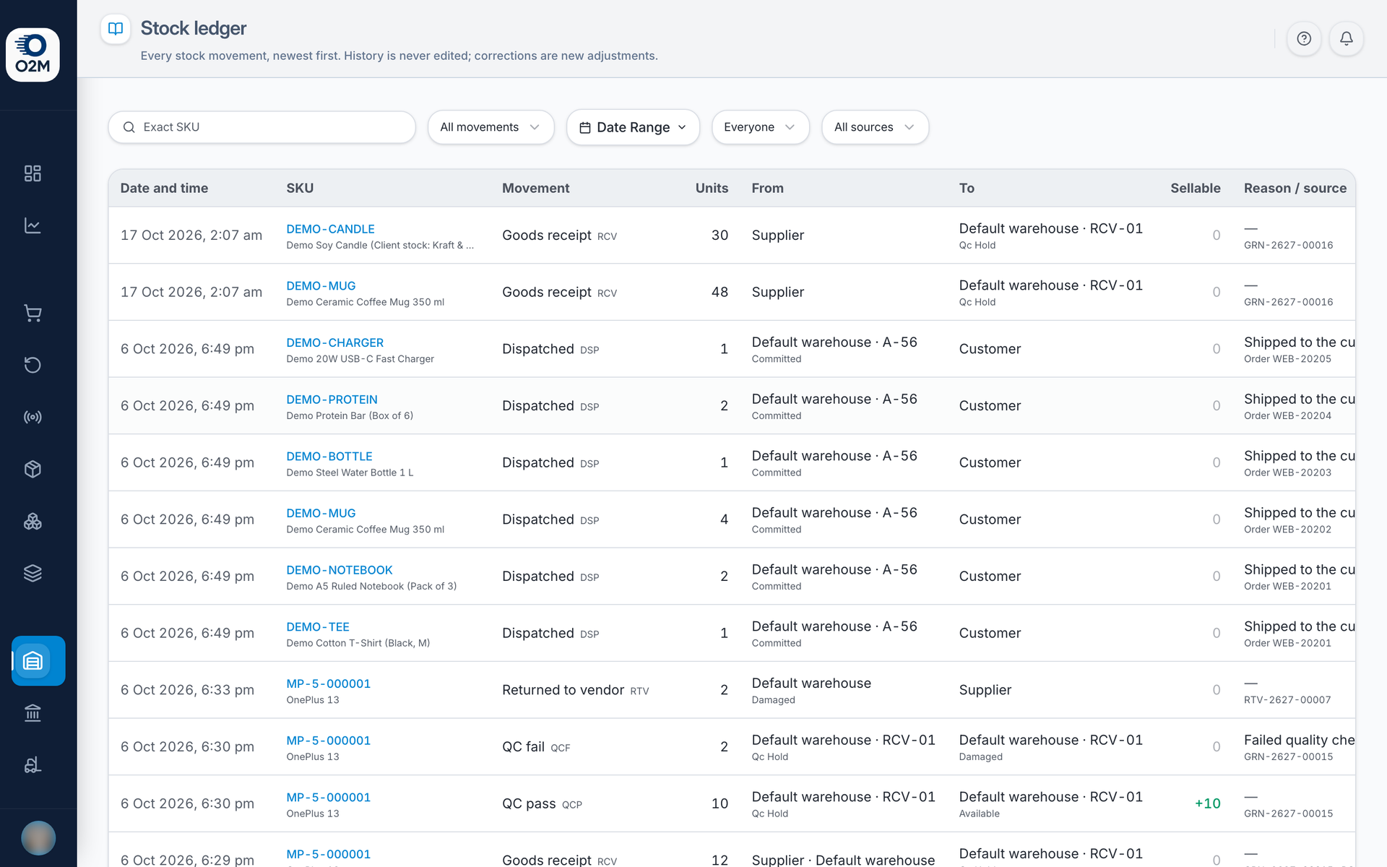This screenshot has width=1387, height=867.
Task: Click the +10 sellable value
Action: click(1207, 803)
